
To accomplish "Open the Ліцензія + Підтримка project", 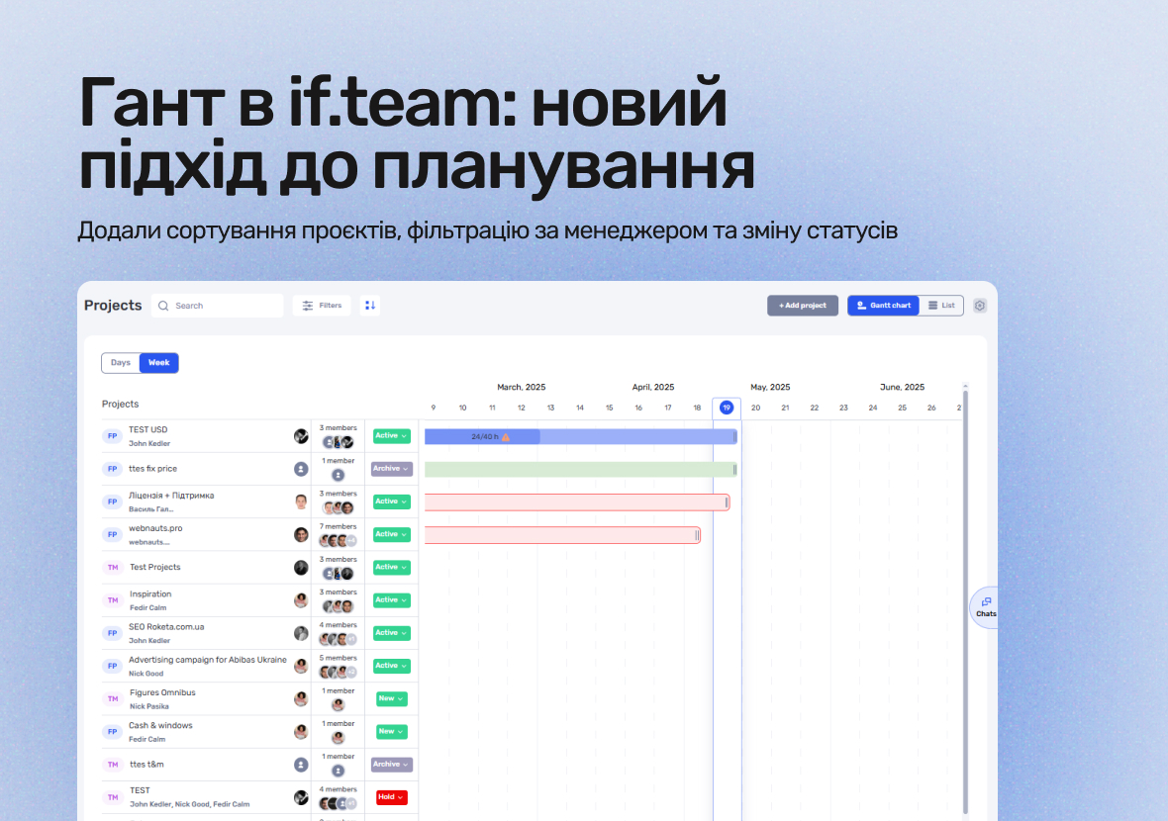I will (171, 496).
